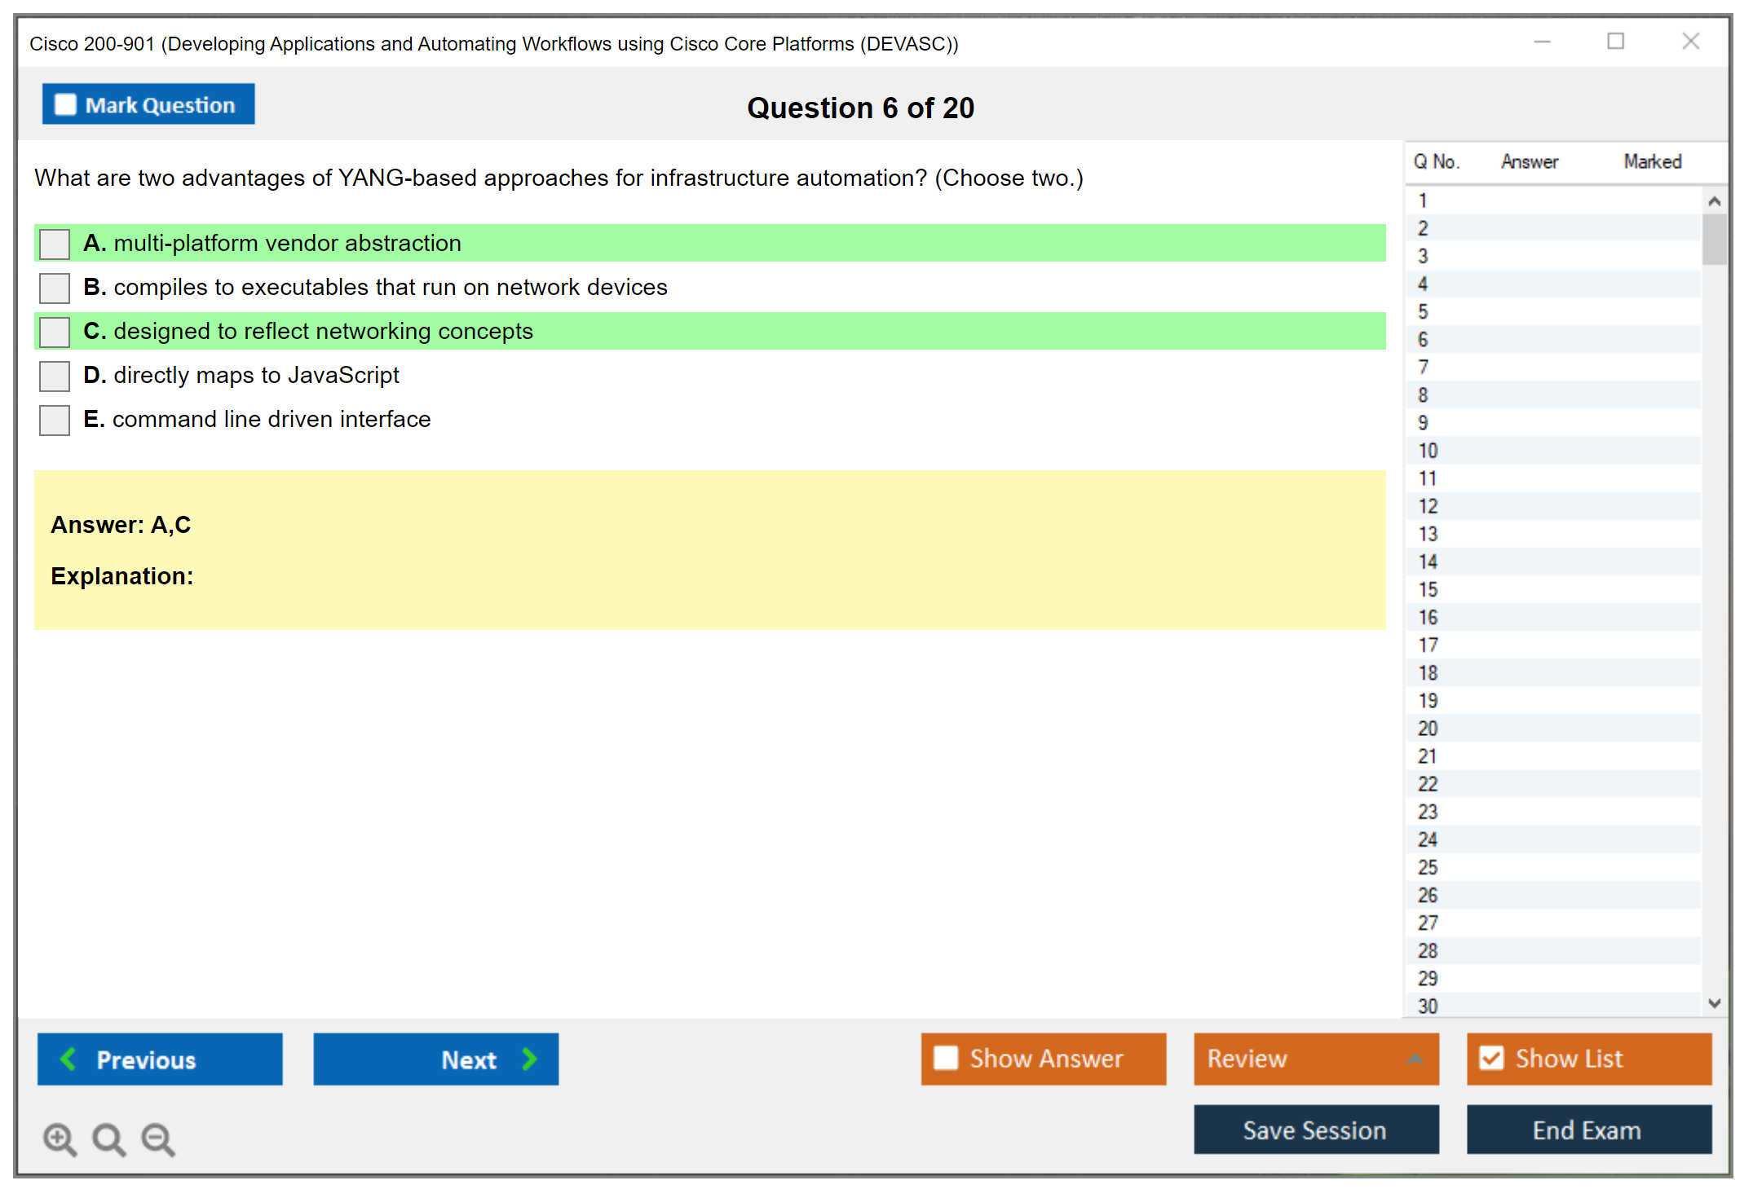
Task: Click the reset zoom magnifier icon
Action: (x=108, y=1139)
